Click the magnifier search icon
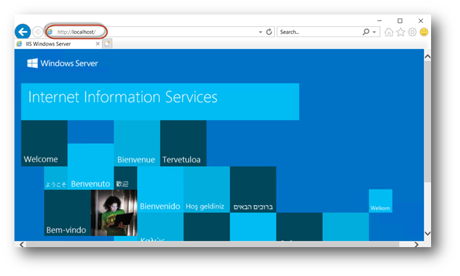Viewport: 460px width, 276px height. (366, 32)
